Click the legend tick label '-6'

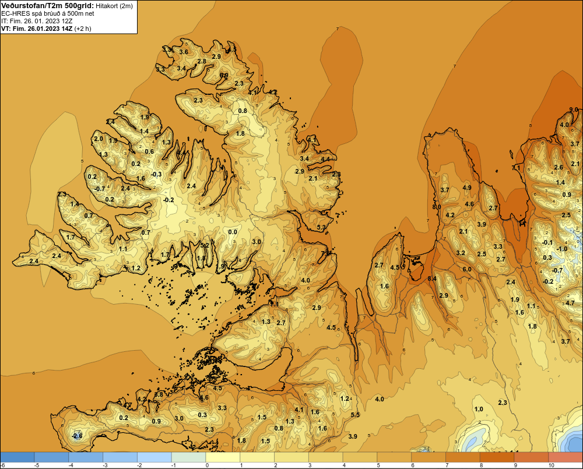pyautogui.click(x=2, y=466)
